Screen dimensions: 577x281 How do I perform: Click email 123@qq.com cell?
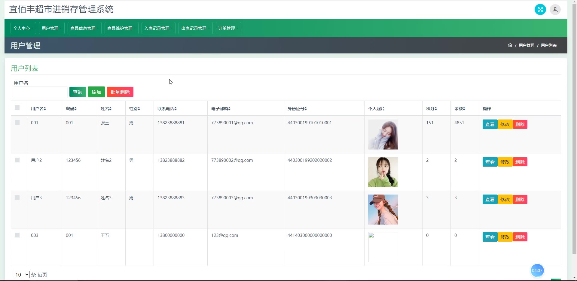[224, 235]
